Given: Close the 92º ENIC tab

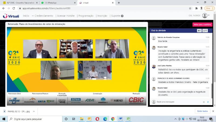Looking at the screenshot, I should pyautogui.click(x=37, y=3).
